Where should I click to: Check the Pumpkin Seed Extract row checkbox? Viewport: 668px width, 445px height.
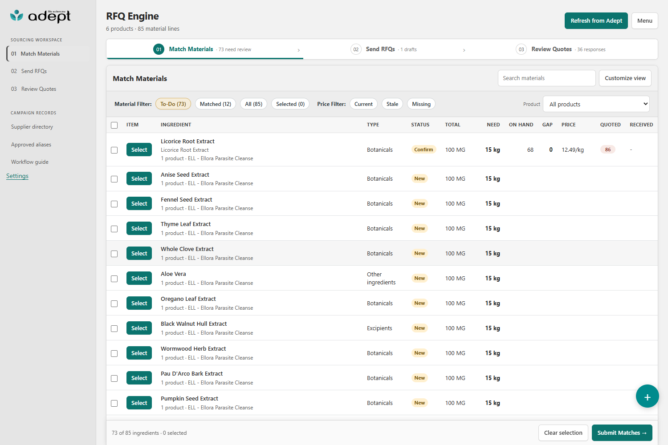click(x=114, y=403)
